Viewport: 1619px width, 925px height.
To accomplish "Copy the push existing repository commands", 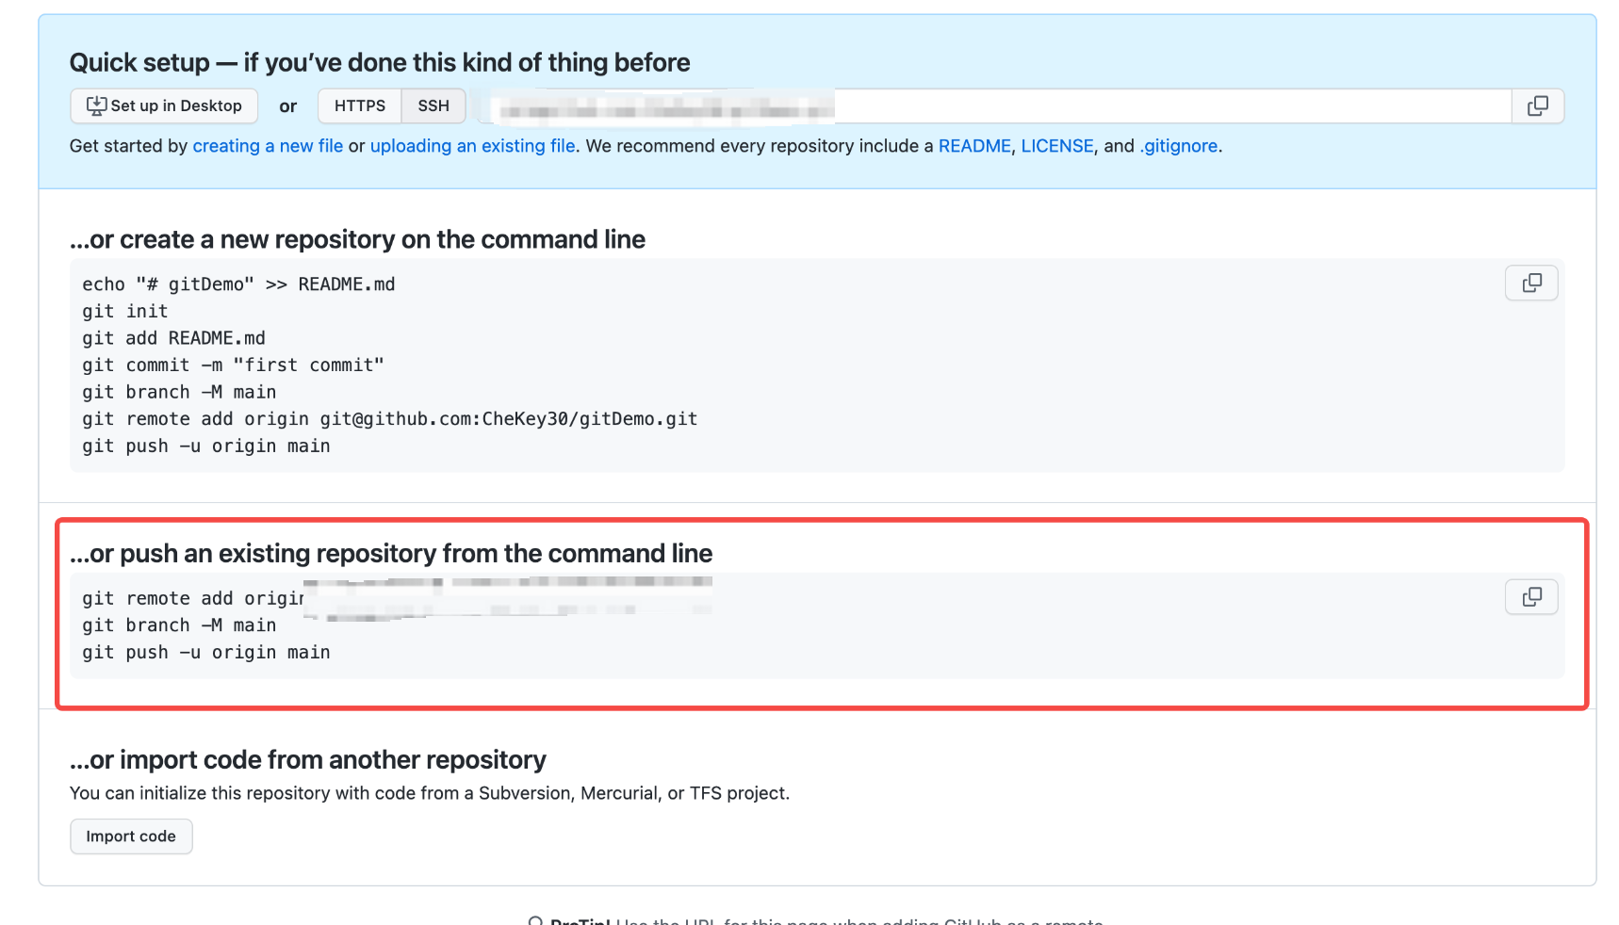I will (x=1531, y=596).
